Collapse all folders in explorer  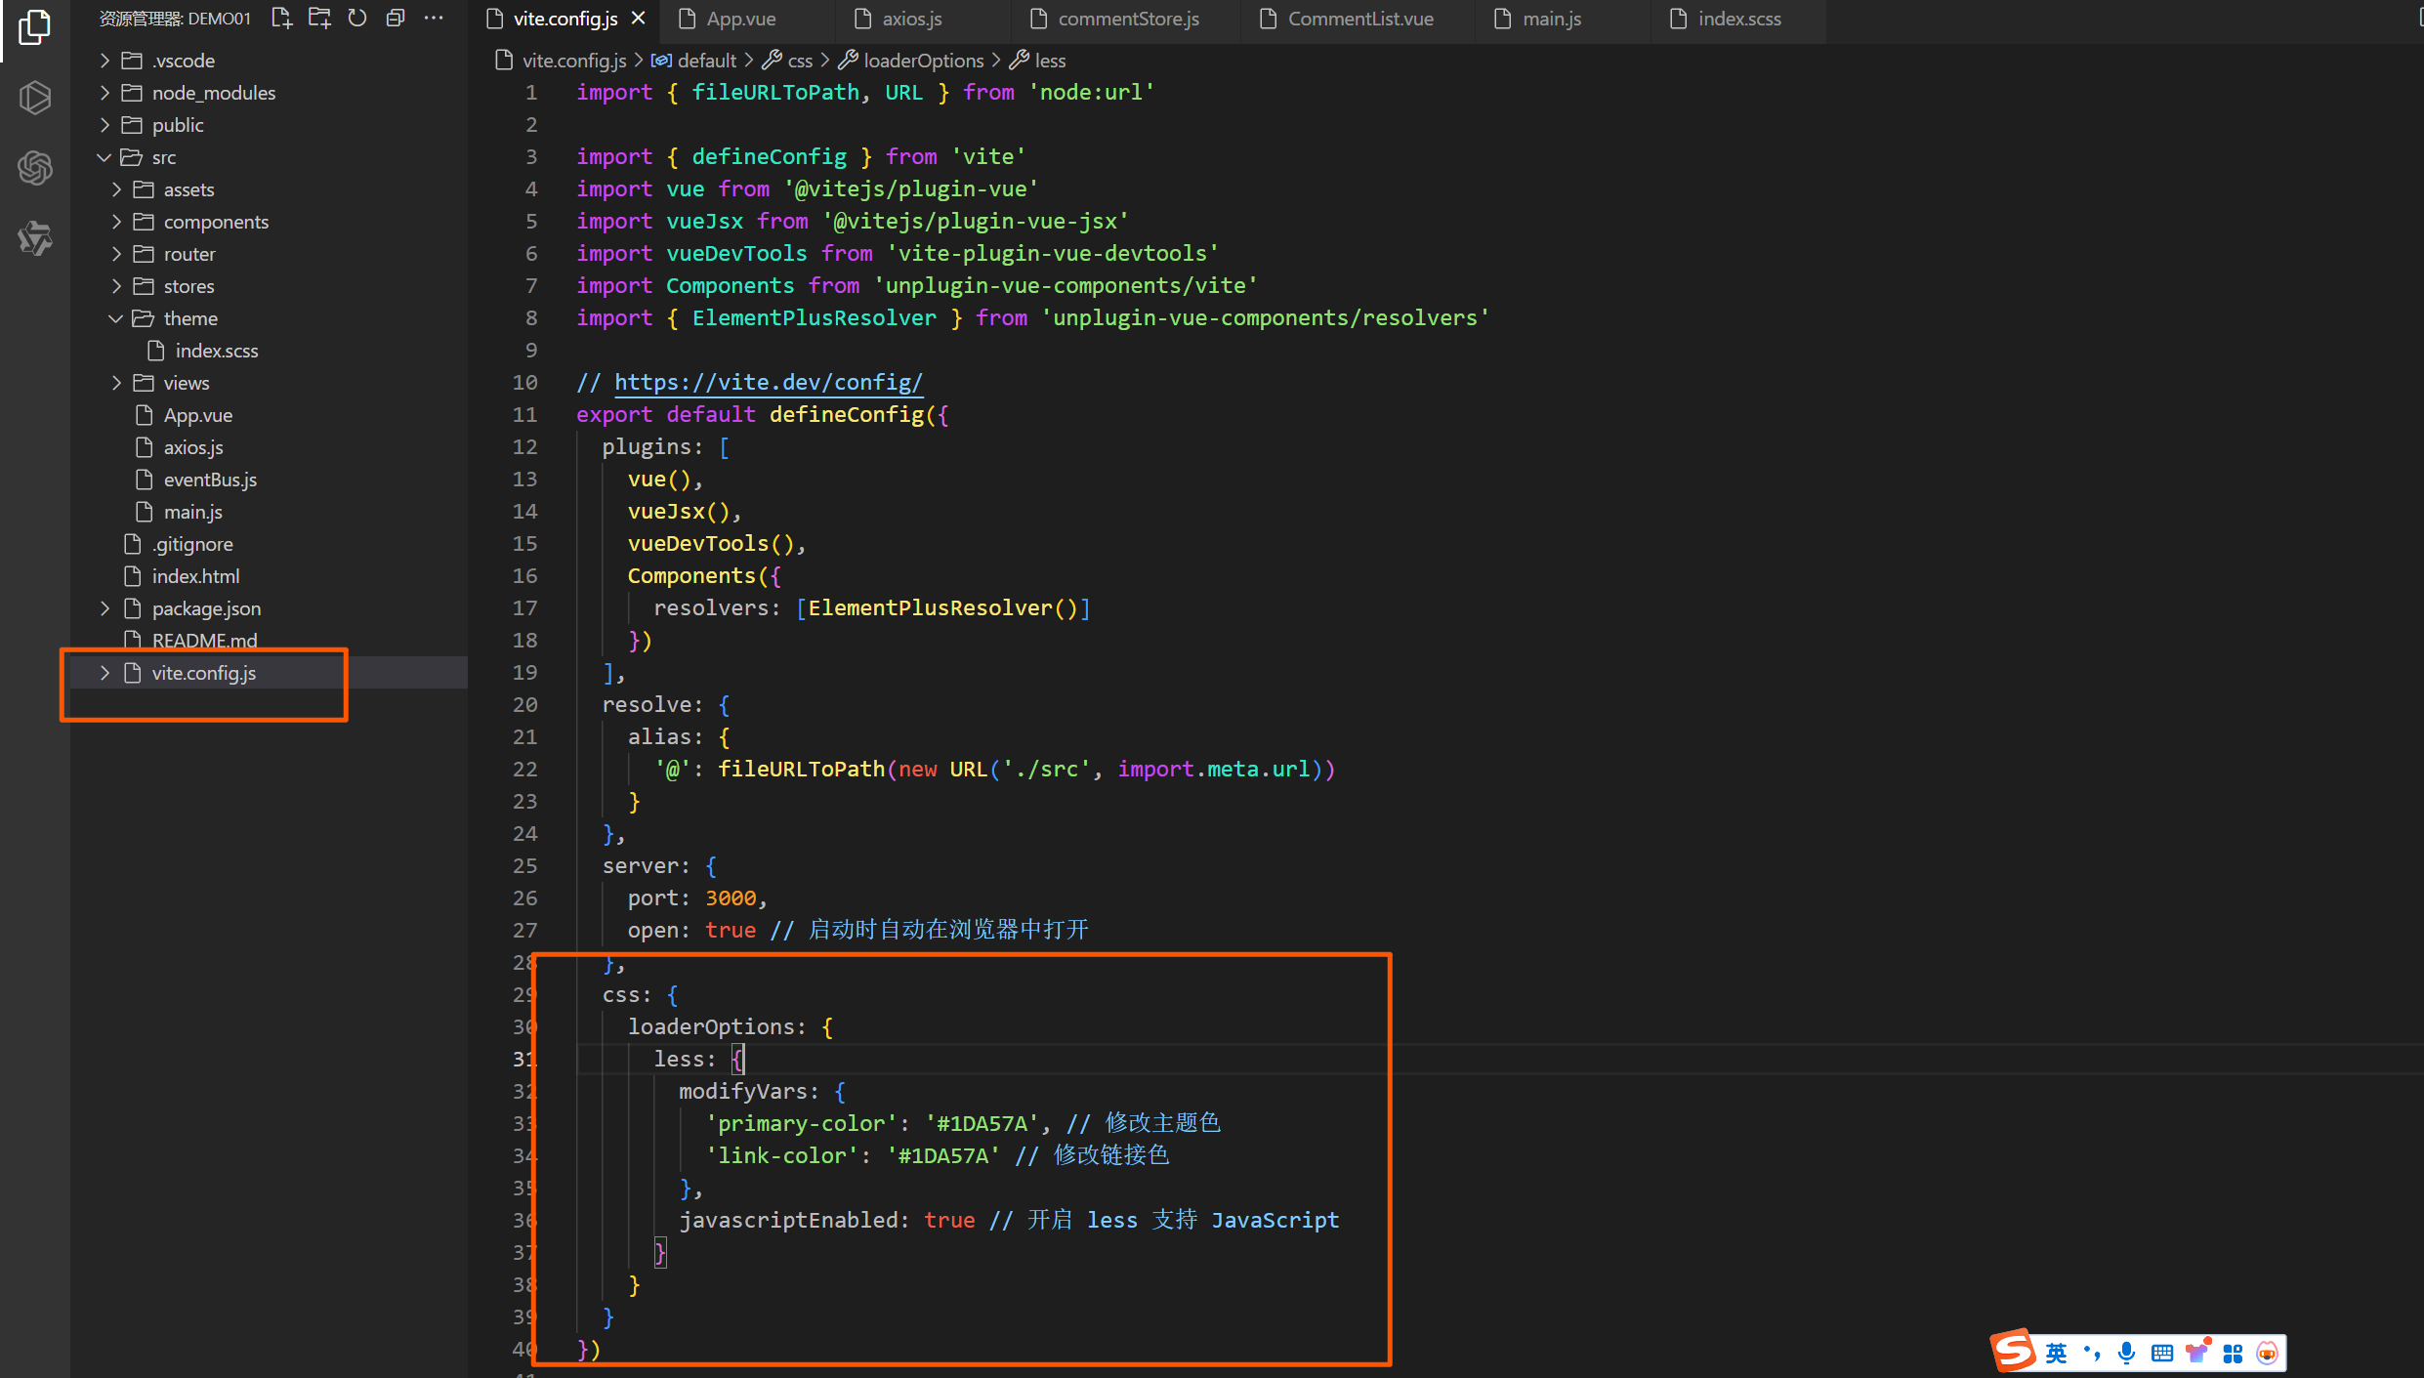[396, 18]
